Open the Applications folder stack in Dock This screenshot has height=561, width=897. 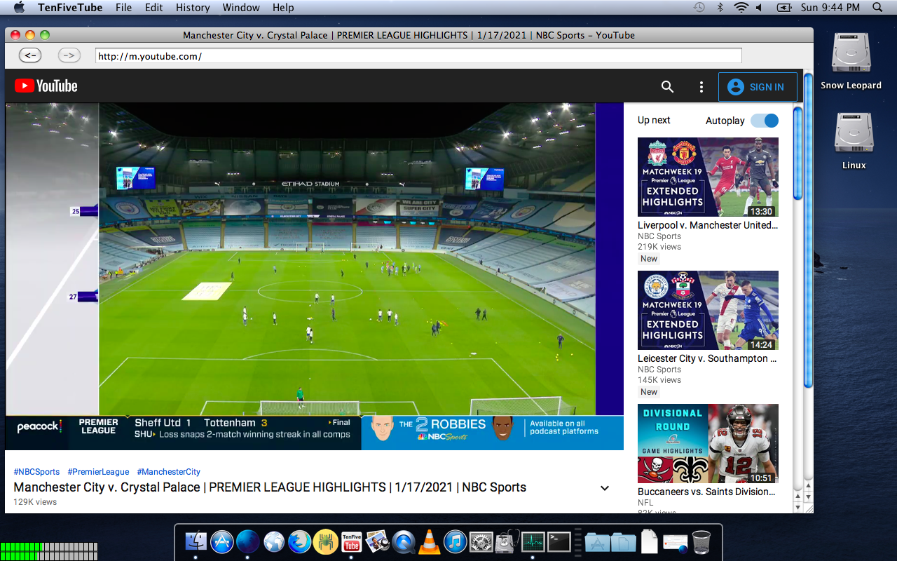click(597, 541)
